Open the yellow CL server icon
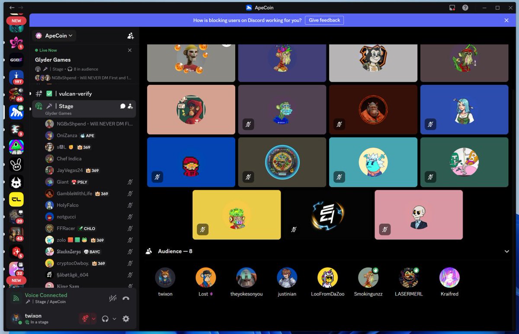Screen dimensions: 519x334 pyautogui.click(x=16, y=199)
